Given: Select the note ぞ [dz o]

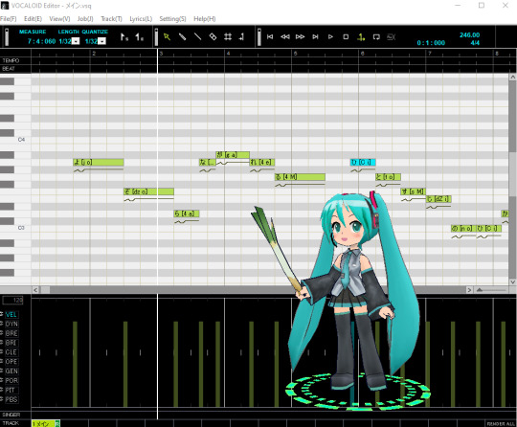Looking at the screenshot, I should [x=148, y=191].
